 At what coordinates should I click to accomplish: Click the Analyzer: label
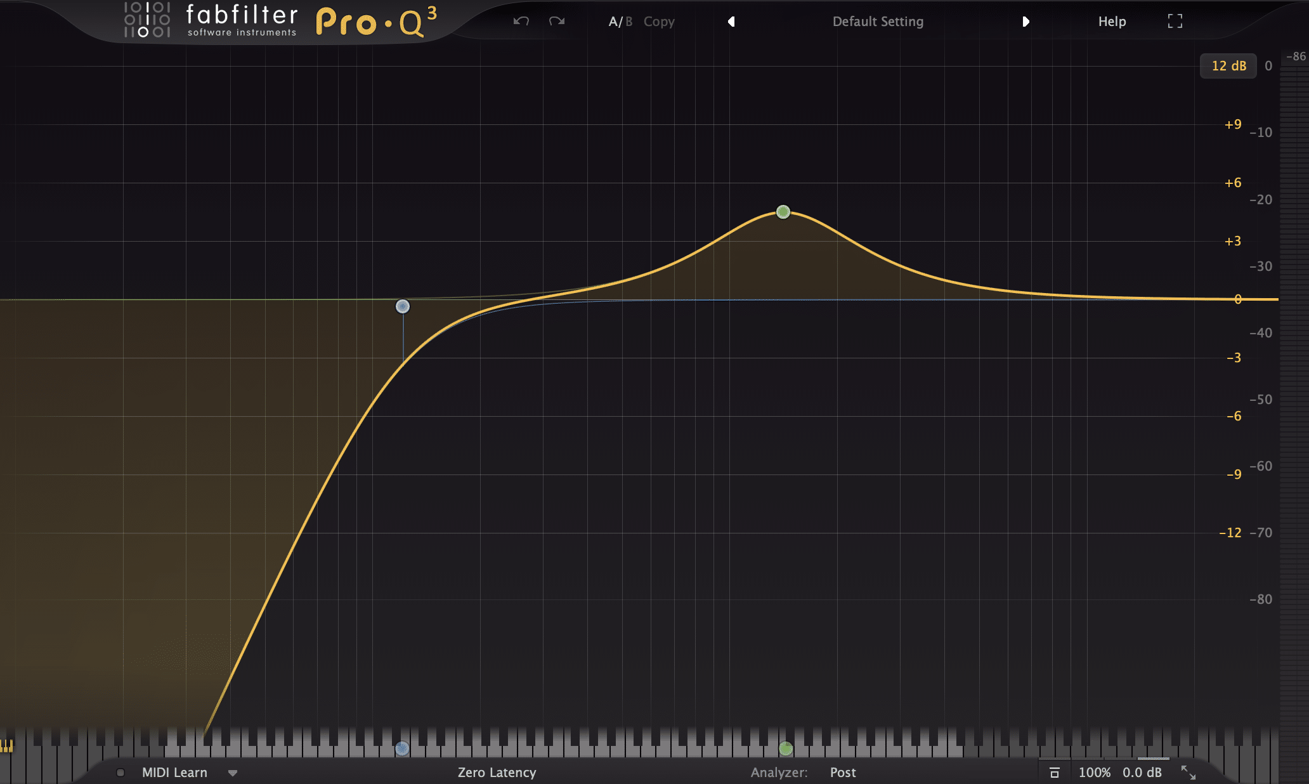coord(779,773)
